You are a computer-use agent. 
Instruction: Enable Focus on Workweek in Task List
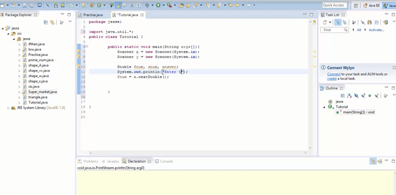(x=345, y=22)
